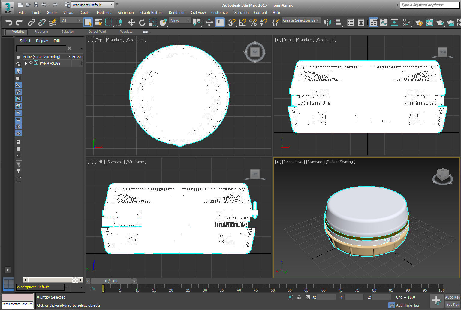
Task: Click the 0 / 100 time slider
Action: point(111,281)
